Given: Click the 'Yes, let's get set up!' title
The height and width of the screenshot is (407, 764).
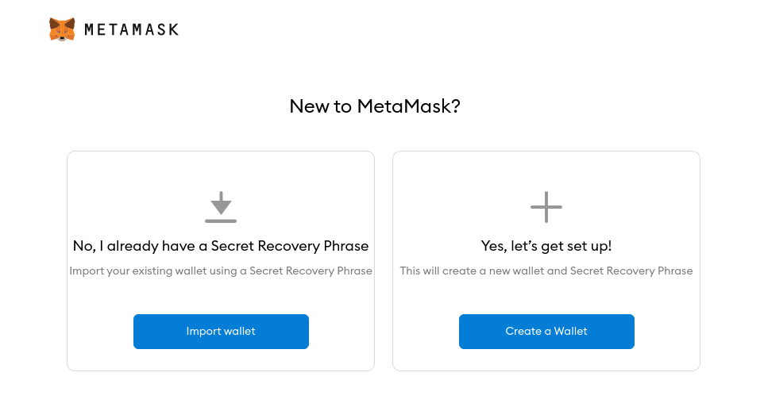Looking at the screenshot, I should point(546,246).
